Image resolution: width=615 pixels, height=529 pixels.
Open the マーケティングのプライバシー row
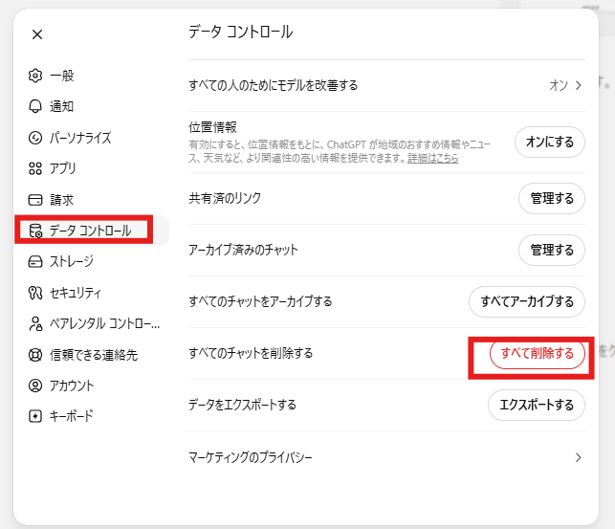(x=386, y=457)
